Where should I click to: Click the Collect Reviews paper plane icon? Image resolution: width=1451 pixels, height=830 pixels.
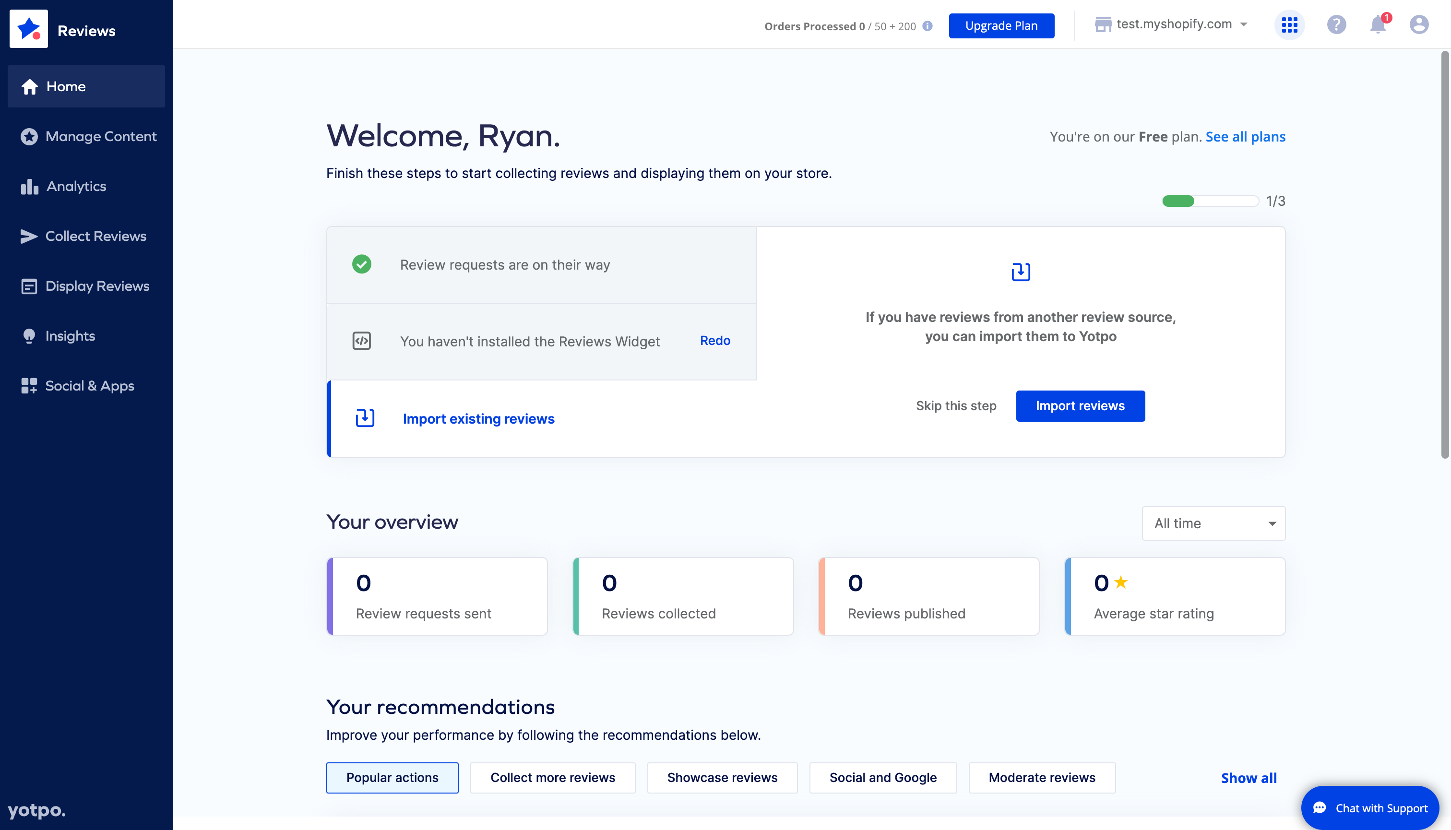[29, 236]
